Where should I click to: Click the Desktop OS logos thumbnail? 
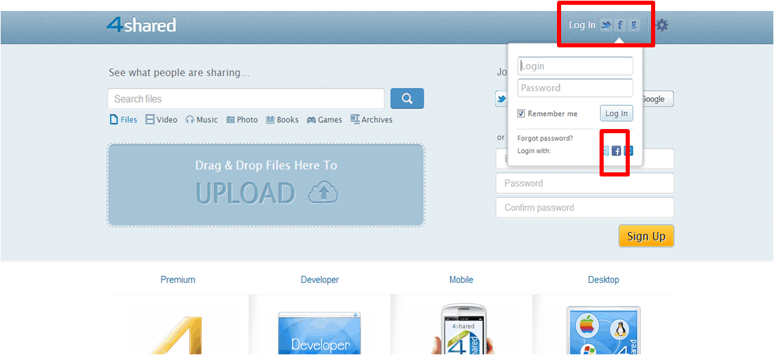(x=603, y=331)
